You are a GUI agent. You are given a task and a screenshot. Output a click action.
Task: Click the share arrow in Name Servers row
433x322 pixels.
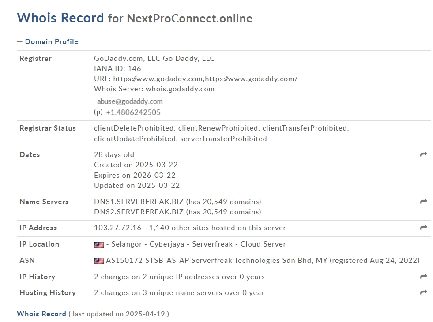[423, 202]
